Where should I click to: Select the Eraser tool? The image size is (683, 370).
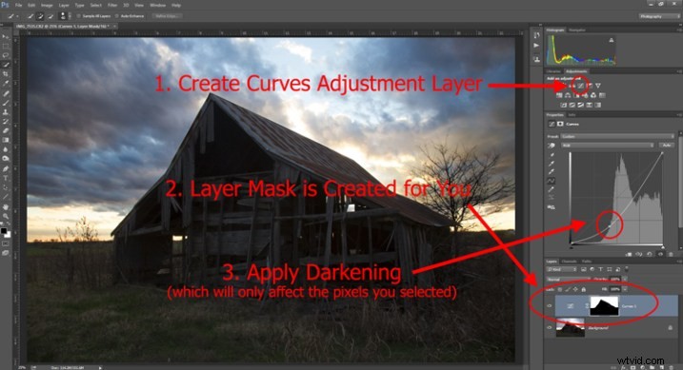click(5, 131)
